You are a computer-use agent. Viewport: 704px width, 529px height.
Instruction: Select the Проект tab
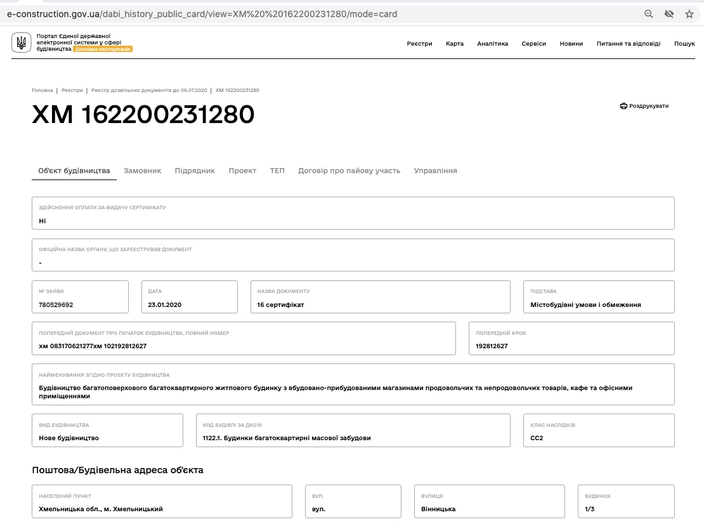(242, 171)
